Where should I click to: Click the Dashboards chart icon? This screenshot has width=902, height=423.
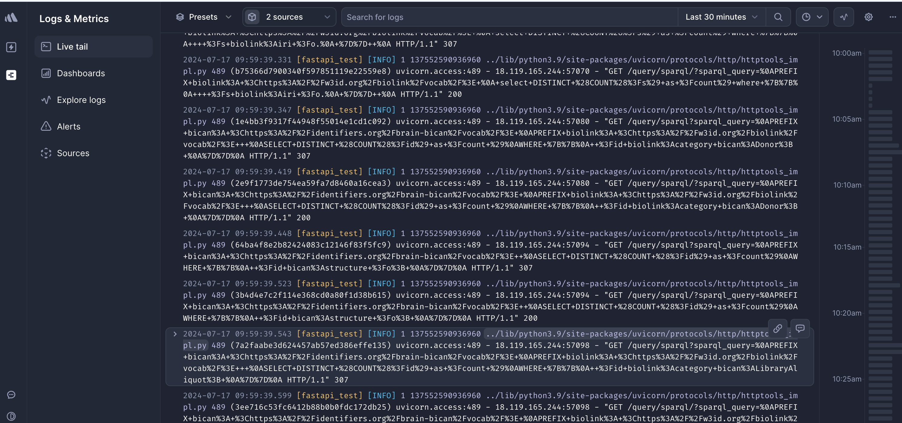click(46, 73)
